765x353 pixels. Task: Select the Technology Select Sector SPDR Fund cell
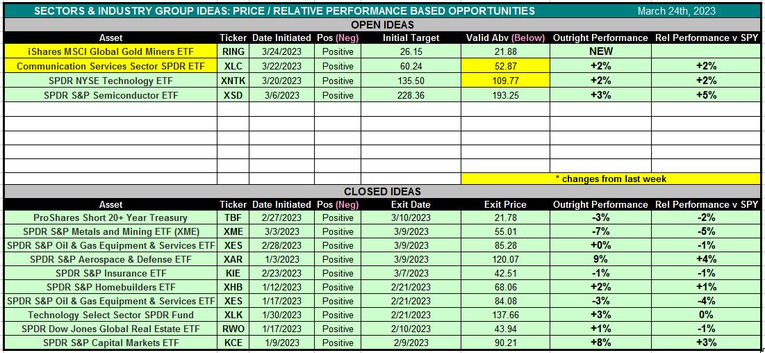click(x=110, y=315)
